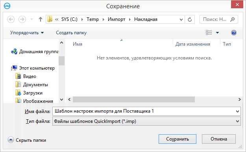
Task: Click the folder icon in address bar
Action: tap(50, 19)
